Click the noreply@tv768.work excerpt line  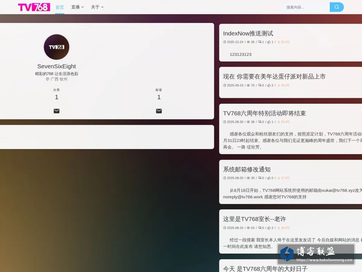265,197
